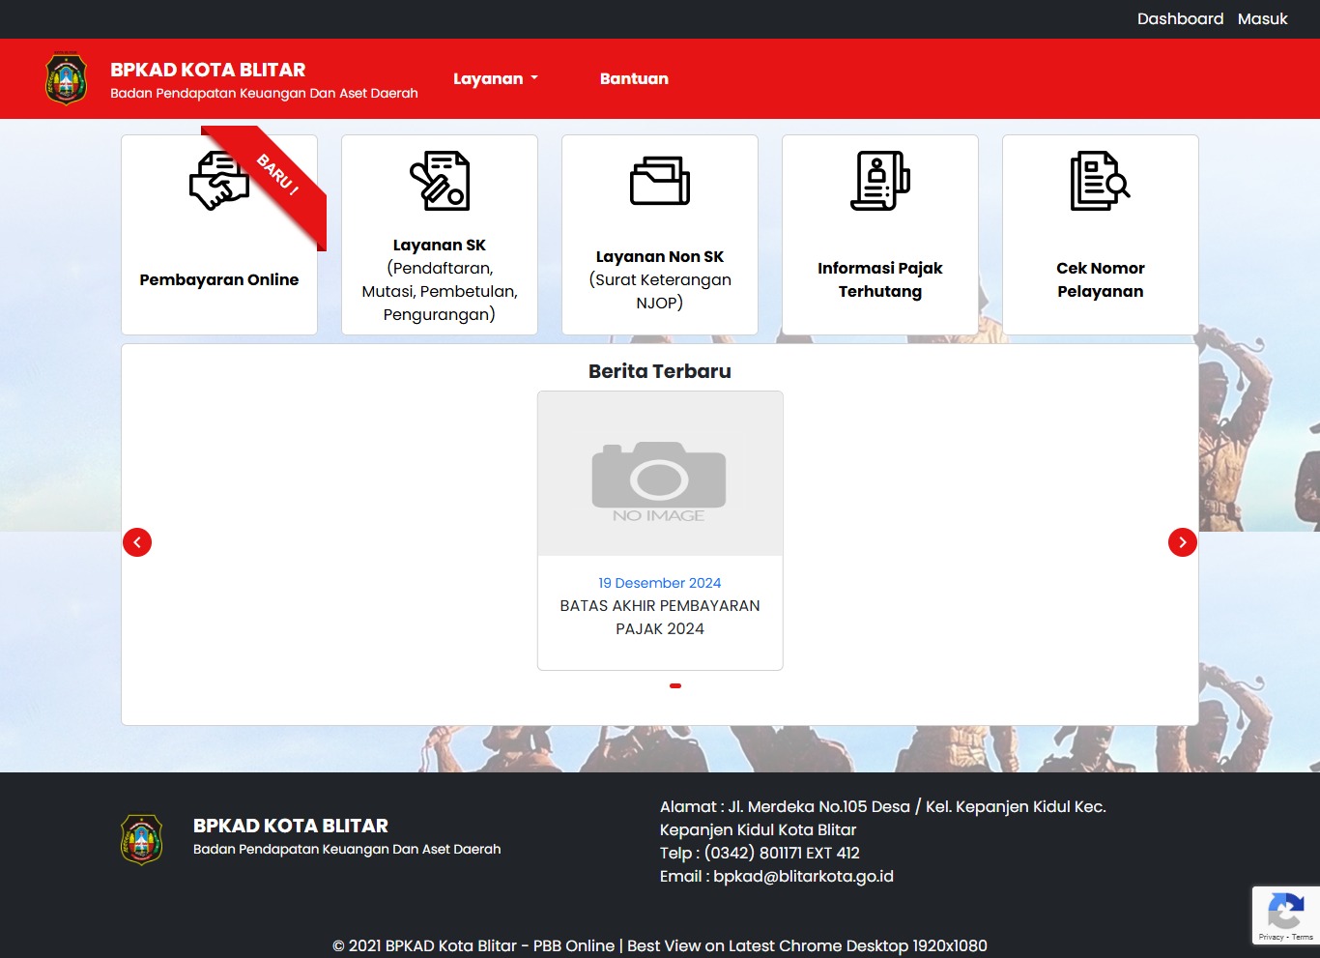Image resolution: width=1320 pixels, height=958 pixels.
Task: Click the 19 Desember 2024 news date
Action: click(x=660, y=583)
